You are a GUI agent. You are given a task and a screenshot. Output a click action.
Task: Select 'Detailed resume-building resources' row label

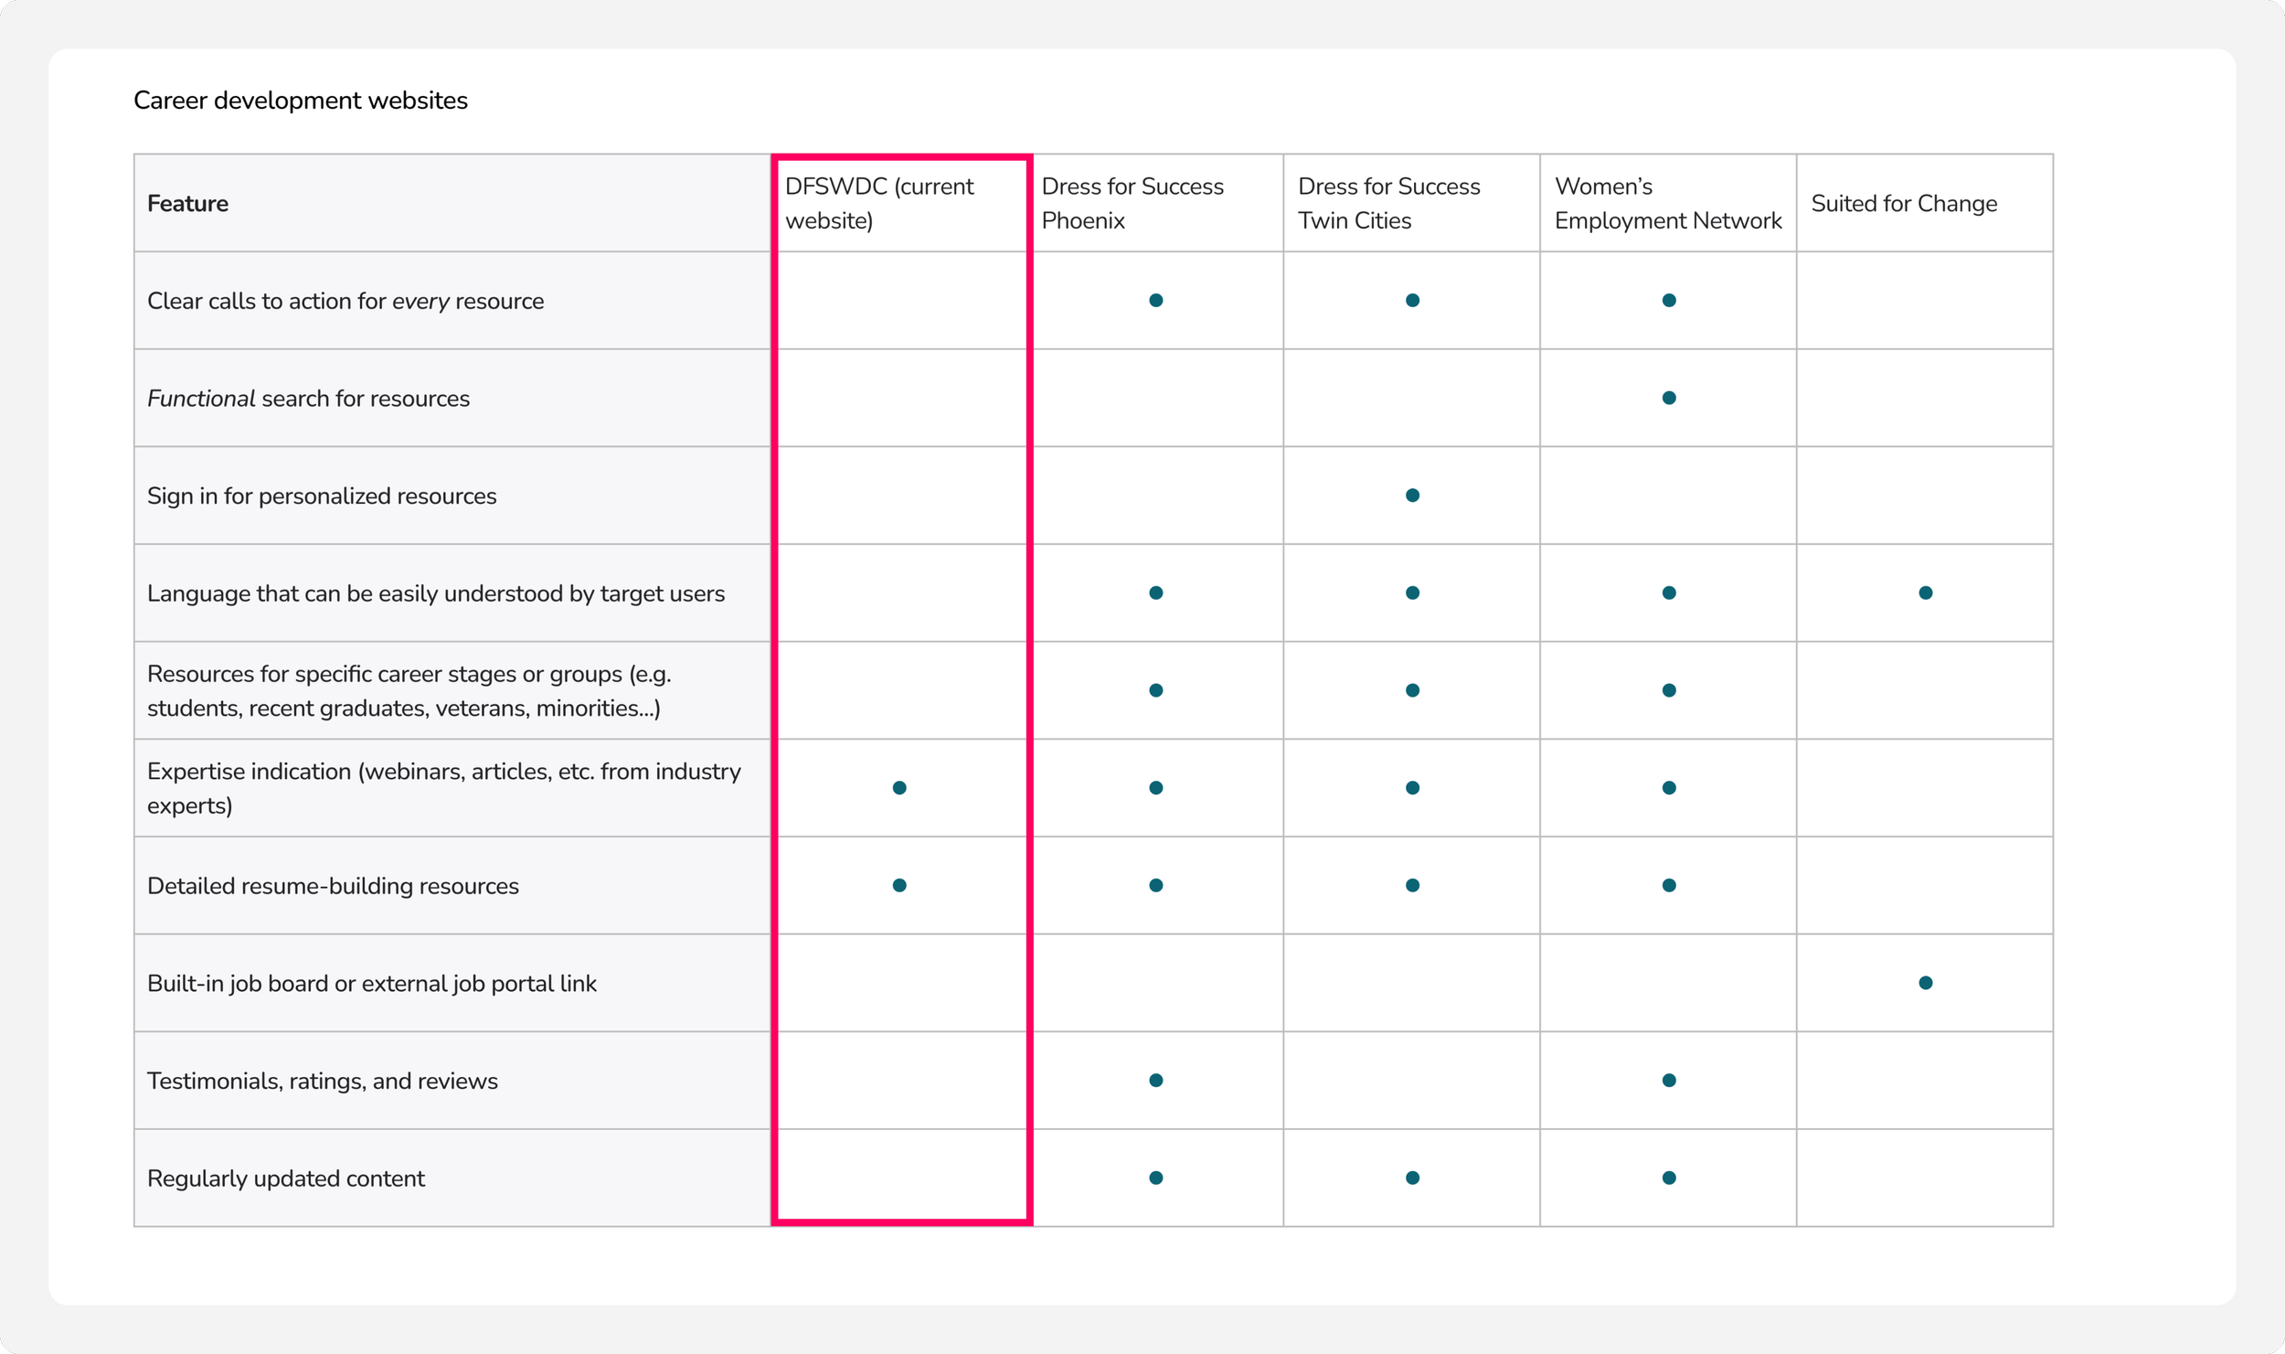pos(333,886)
